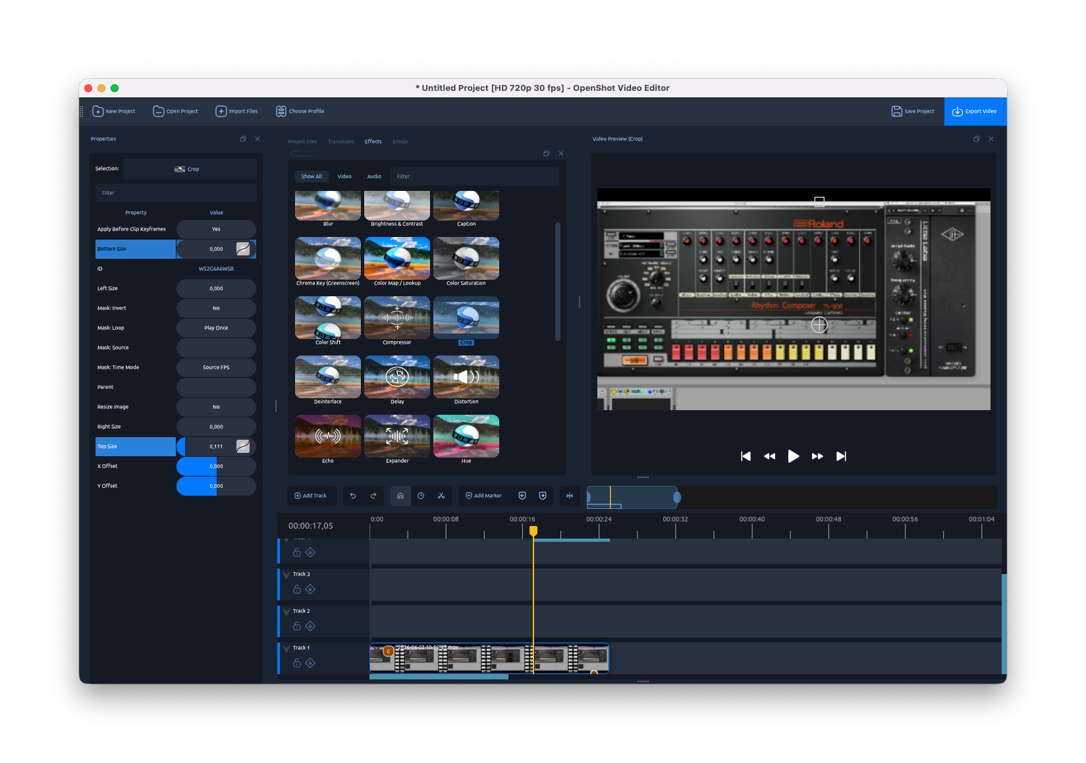Switch to the Transitions tab
The image size is (1086, 763).
[x=340, y=141]
